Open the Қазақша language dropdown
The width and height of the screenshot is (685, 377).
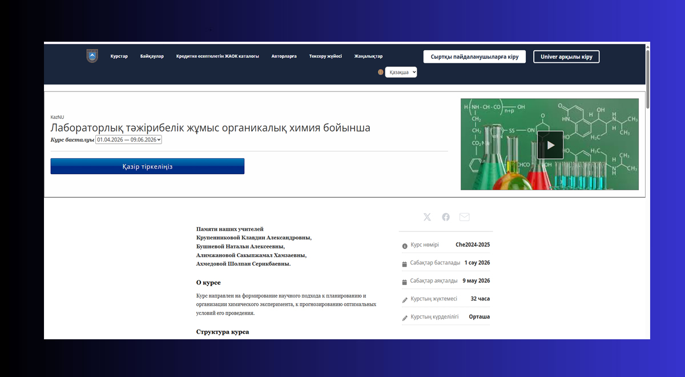click(401, 73)
